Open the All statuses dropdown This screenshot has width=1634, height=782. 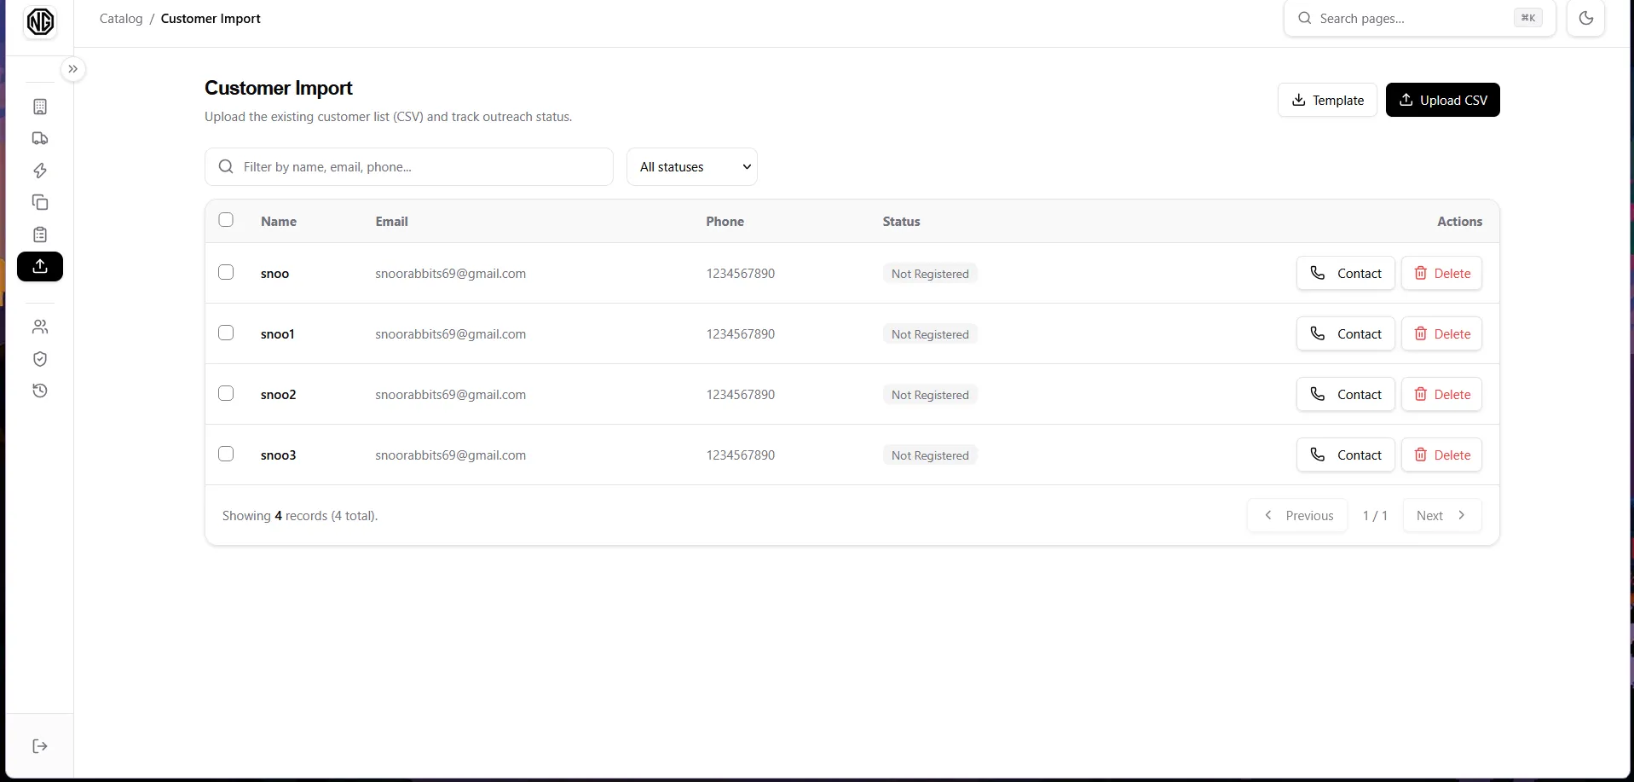(692, 166)
